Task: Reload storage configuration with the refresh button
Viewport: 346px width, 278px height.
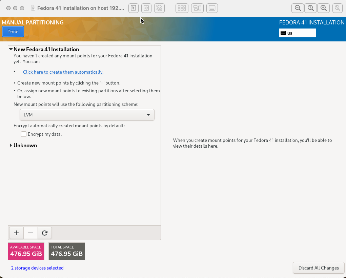Action: [x=45, y=233]
